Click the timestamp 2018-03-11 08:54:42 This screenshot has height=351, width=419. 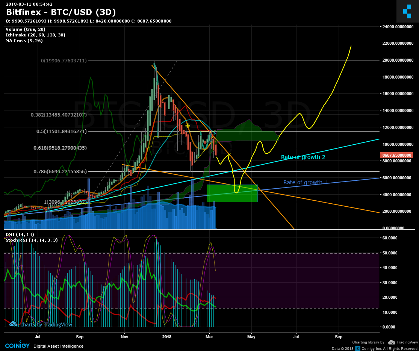pos(29,4)
